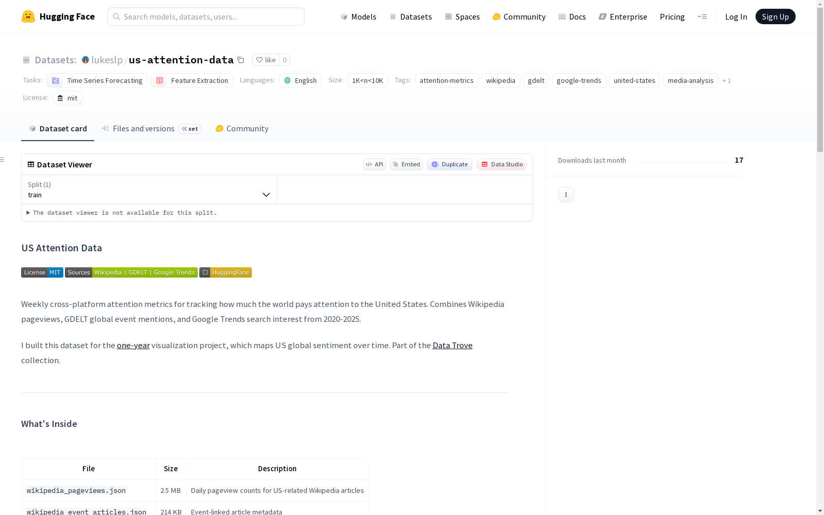Click the Hugging Face logo icon
Image resolution: width=824 pixels, height=515 pixels.
28,16
